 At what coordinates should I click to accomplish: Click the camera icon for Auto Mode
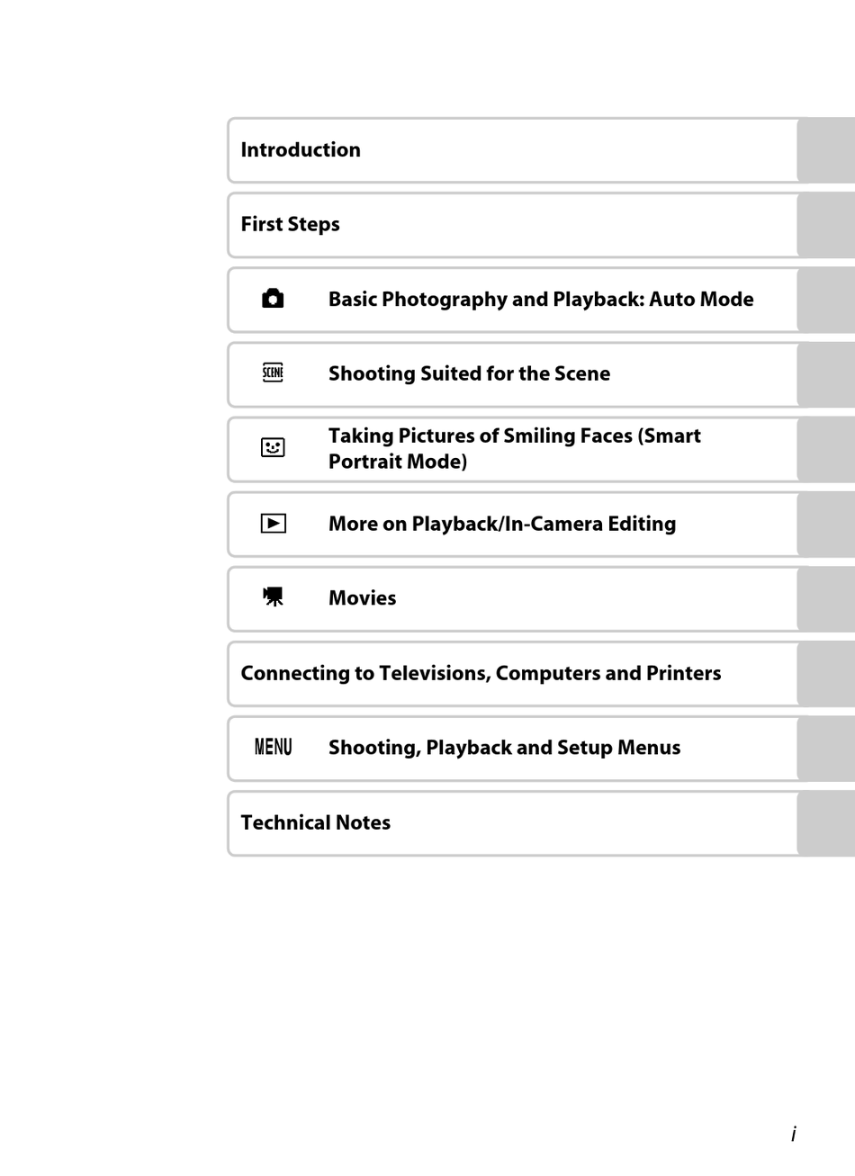pyautogui.click(x=273, y=299)
